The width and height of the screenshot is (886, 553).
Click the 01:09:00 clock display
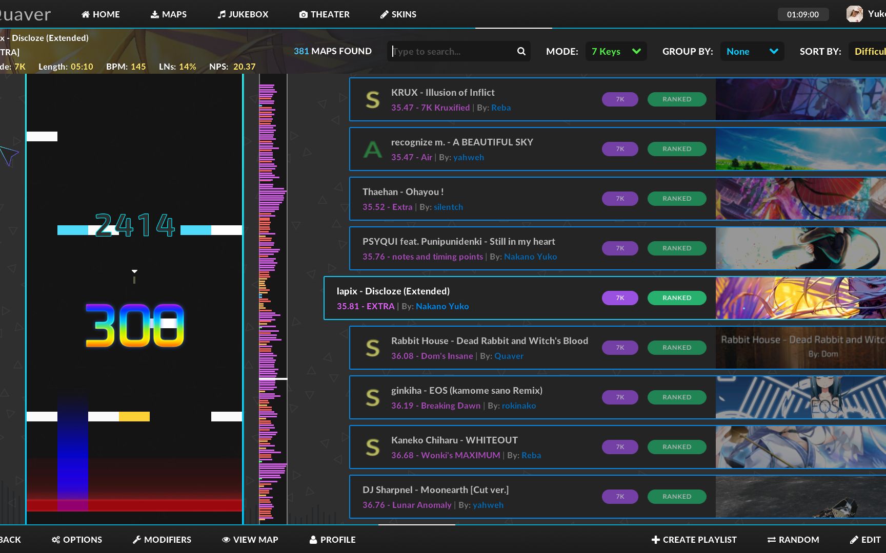[x=803, y=14]
